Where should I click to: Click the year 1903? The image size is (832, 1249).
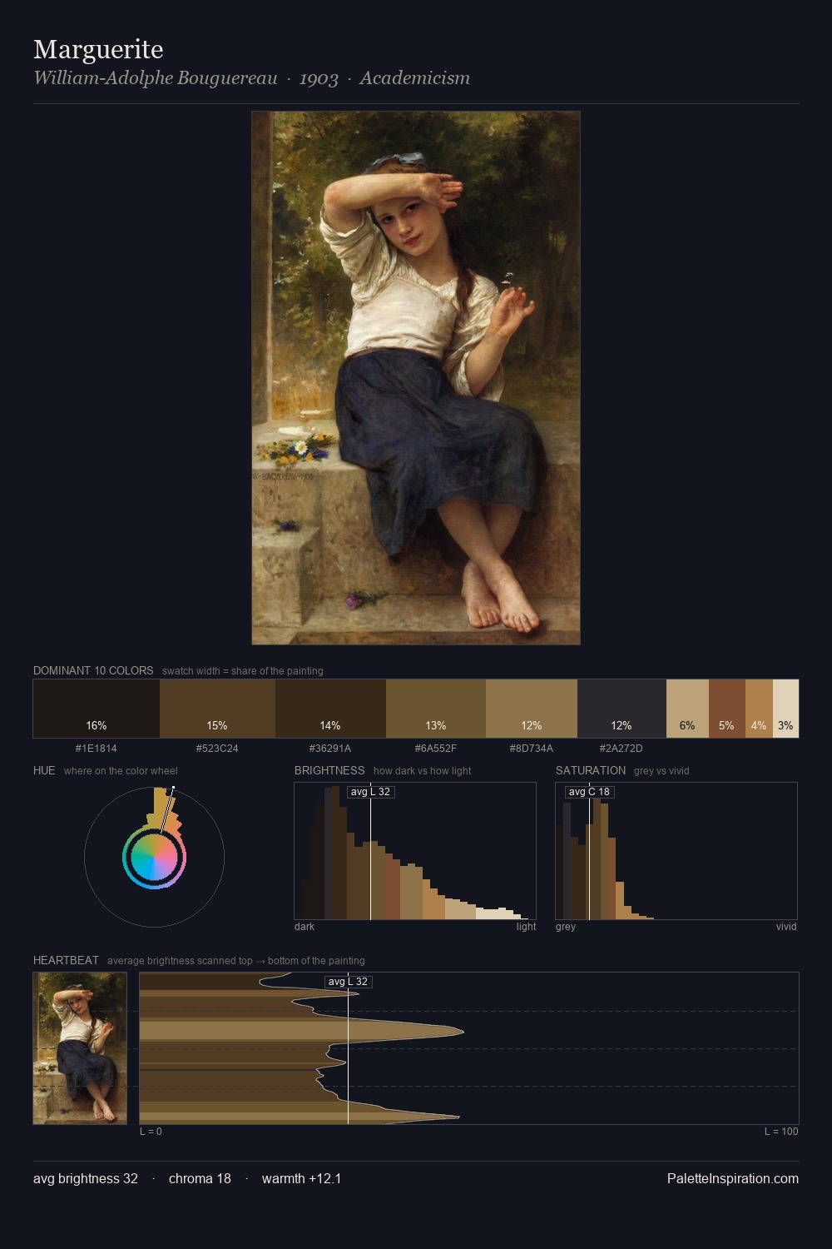coord(319,78)
